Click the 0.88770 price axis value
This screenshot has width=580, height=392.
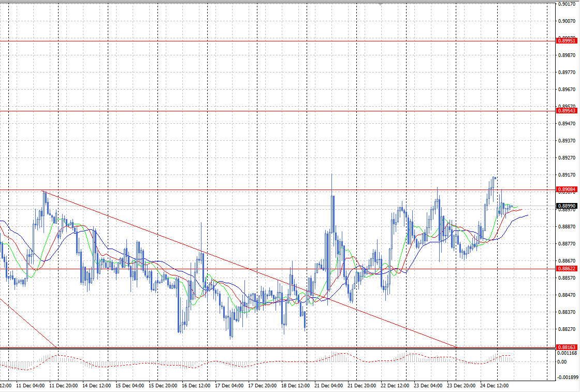coord(567,244)
